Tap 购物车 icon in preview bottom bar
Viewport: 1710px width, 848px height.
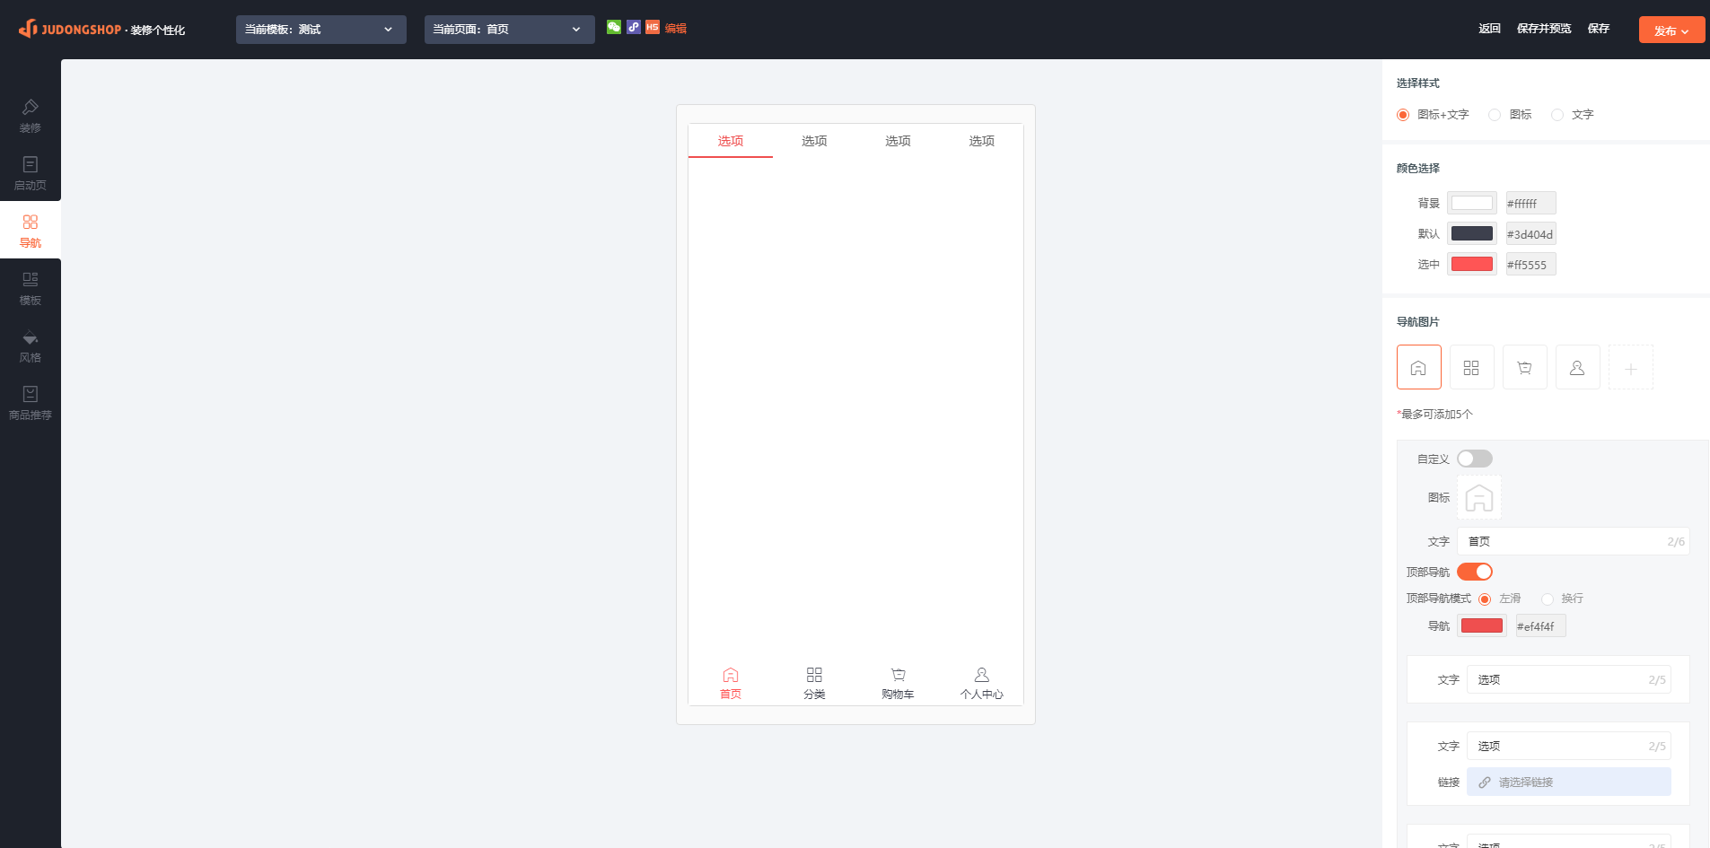[x=898, y=675]
